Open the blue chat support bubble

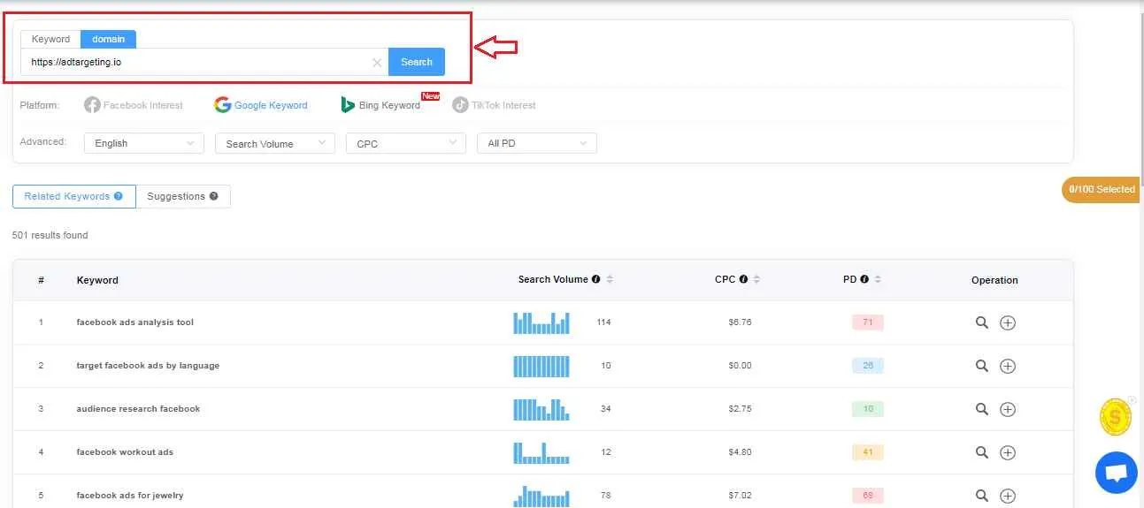pyautogui.click(x=1116, y=473)
